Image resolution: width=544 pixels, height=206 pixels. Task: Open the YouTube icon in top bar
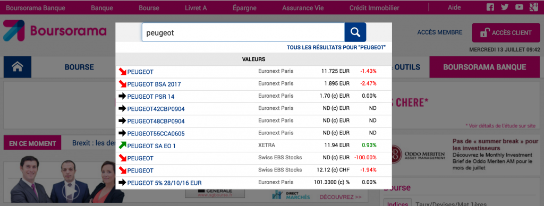click(520, 7)
